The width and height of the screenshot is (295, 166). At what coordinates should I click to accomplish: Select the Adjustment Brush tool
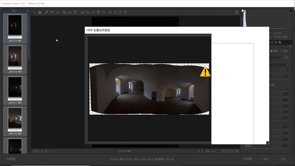93,12
